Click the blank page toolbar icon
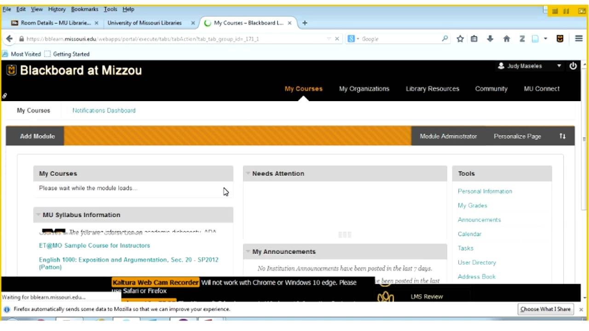This screenshot has height=331, width=589. pos(535,39)
